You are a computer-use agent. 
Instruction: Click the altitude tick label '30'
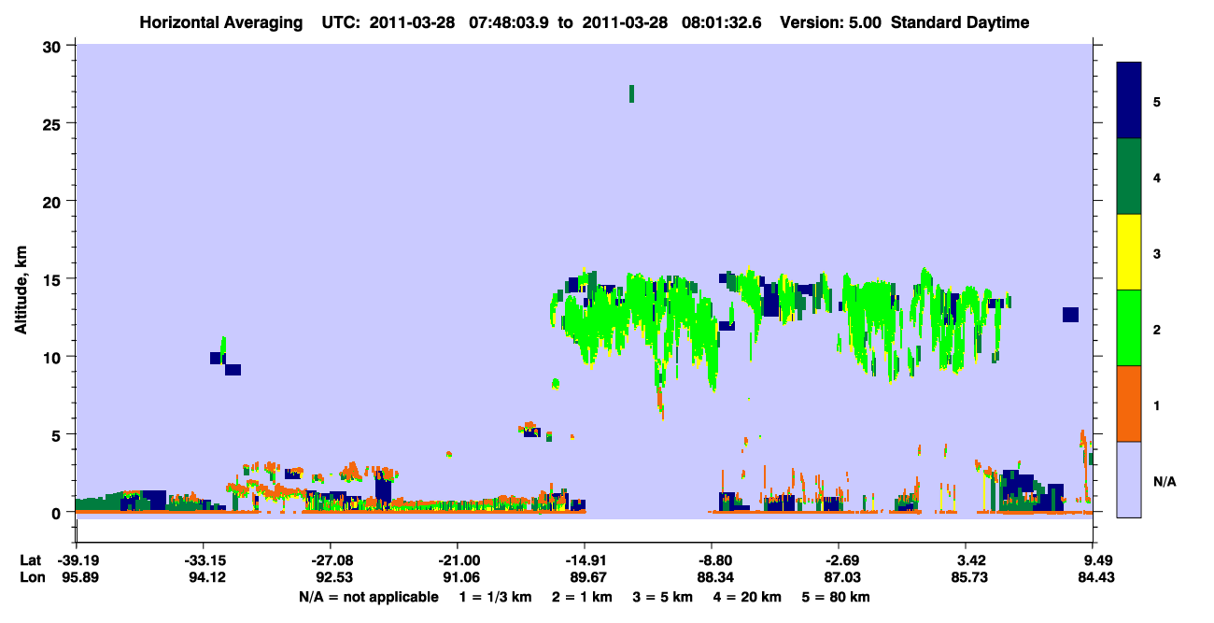(x=54, y=46)
